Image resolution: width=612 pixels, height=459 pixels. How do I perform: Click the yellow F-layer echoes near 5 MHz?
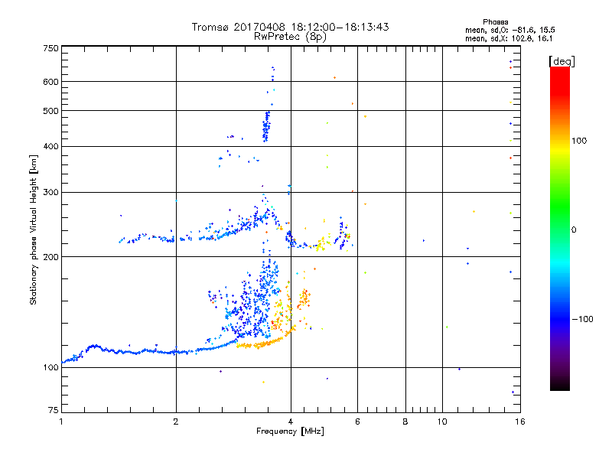coord(323,243)
